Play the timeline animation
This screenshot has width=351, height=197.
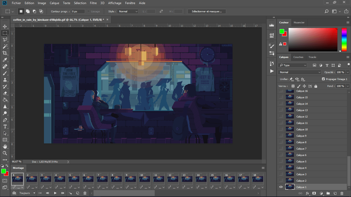point(55,193)
